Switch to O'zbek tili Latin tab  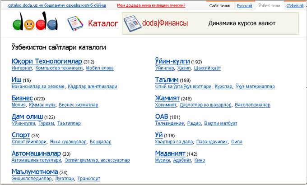295,6
